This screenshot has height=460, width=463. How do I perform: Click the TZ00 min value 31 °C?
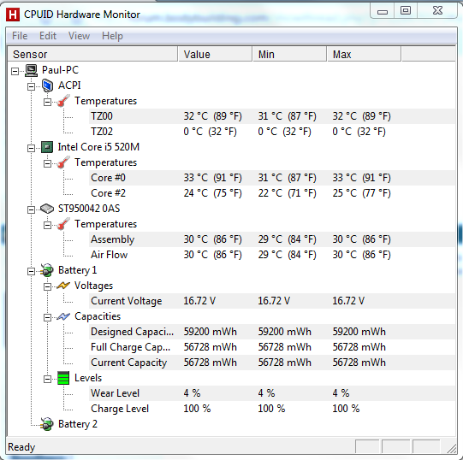[287, 116]
